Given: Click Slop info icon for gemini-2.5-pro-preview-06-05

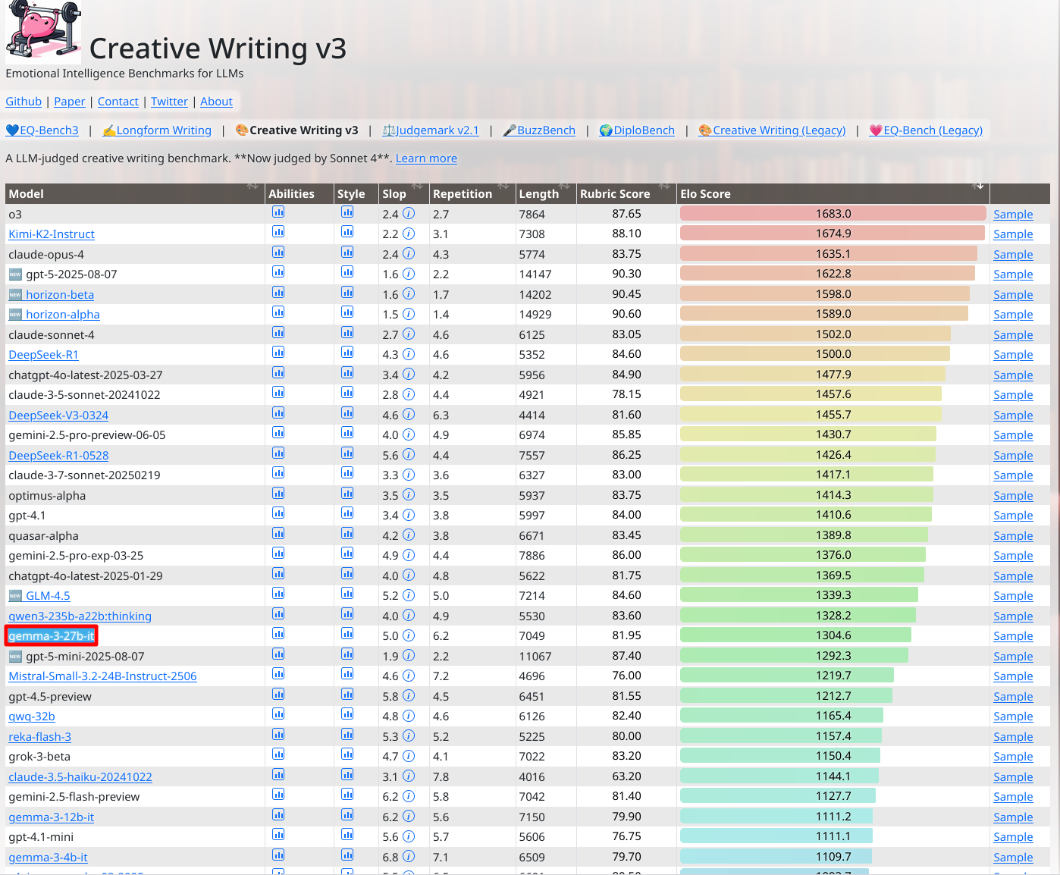Looking at the screenshot, I should pos(409,434).
